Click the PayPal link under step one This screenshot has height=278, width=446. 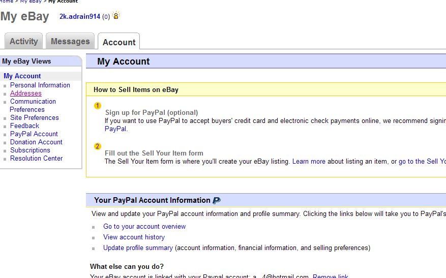116,129
